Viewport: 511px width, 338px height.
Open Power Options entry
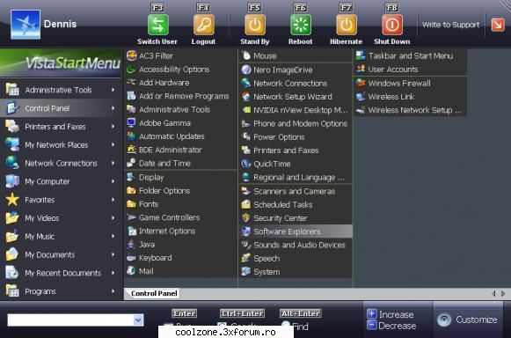pyautogui.click(x=296, y=136)
